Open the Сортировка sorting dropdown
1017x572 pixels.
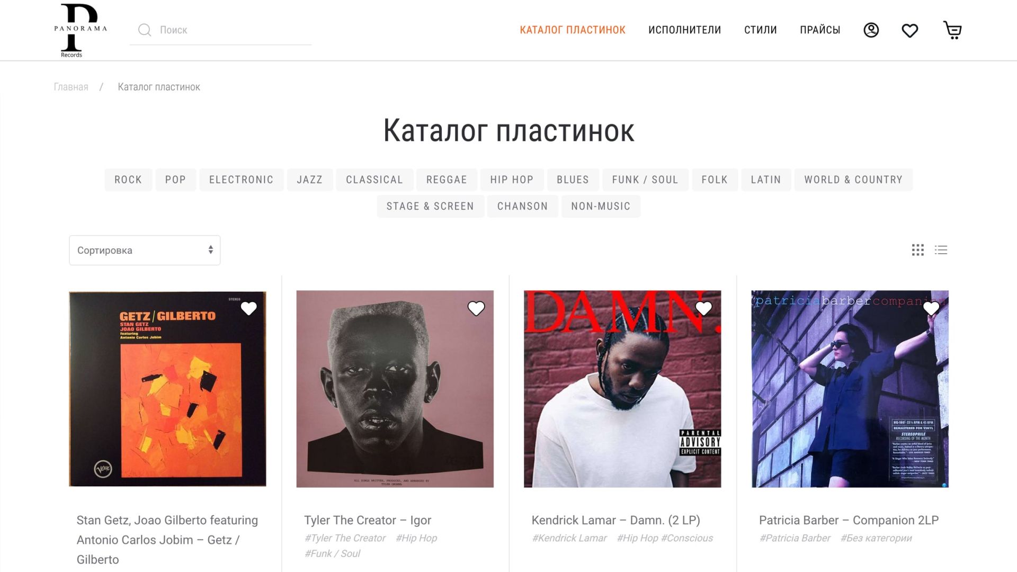[x=145, y=250]
